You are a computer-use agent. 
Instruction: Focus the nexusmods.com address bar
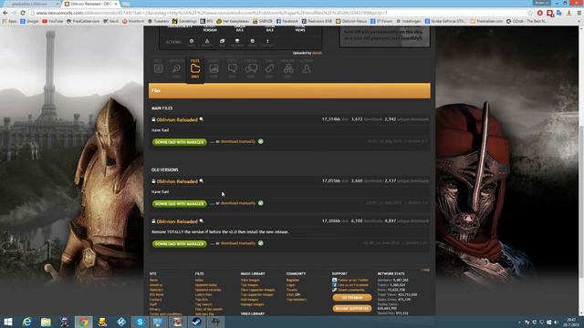[x=279, y=13]
